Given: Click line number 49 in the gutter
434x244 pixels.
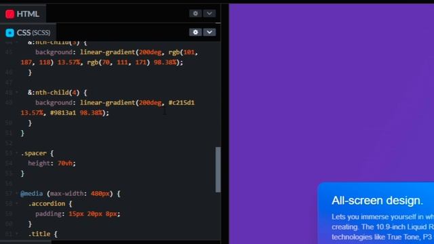Looking at the screenshot, I should (9, 102).
